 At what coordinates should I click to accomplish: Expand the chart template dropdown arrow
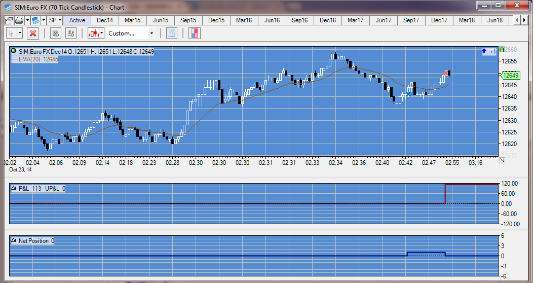click(44, 20)
